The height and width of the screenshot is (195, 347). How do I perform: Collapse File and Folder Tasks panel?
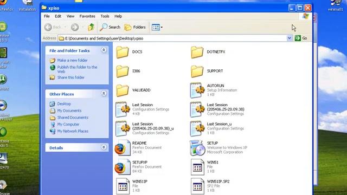pyautogui.click(x=104, y=50)
